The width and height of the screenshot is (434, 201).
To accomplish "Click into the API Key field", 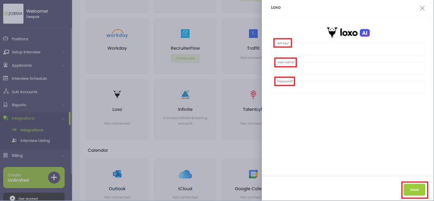I will click(x=348, y=49).
